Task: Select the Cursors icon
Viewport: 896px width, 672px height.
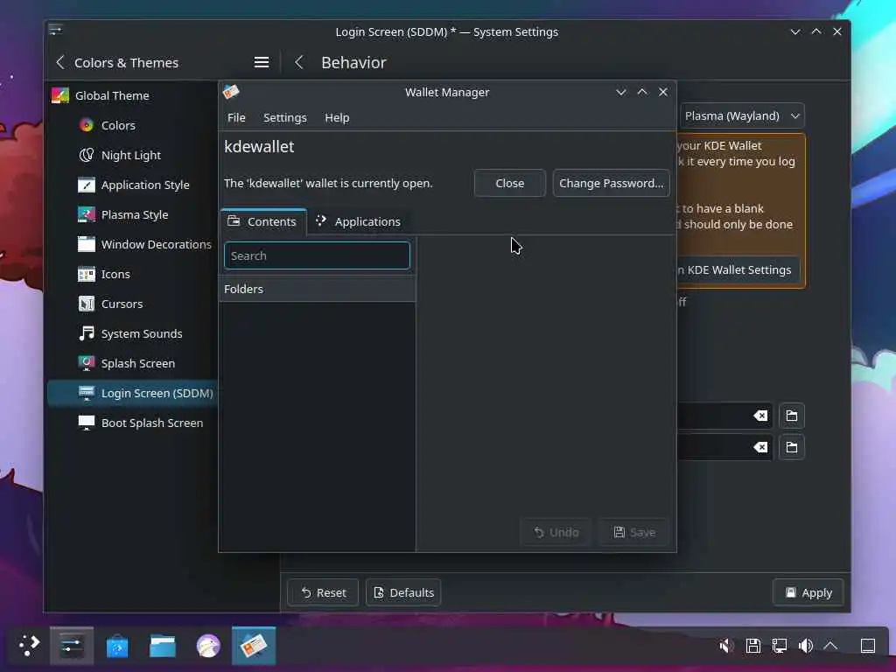Action: (x=87, y=304)
